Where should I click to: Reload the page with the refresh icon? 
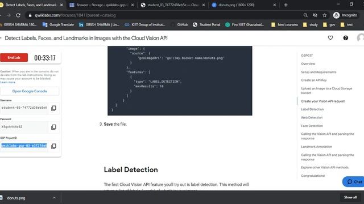coord(18,15)
